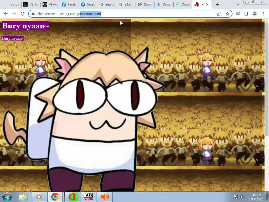Open the orange speaker app in taskbar

point(105,197)
